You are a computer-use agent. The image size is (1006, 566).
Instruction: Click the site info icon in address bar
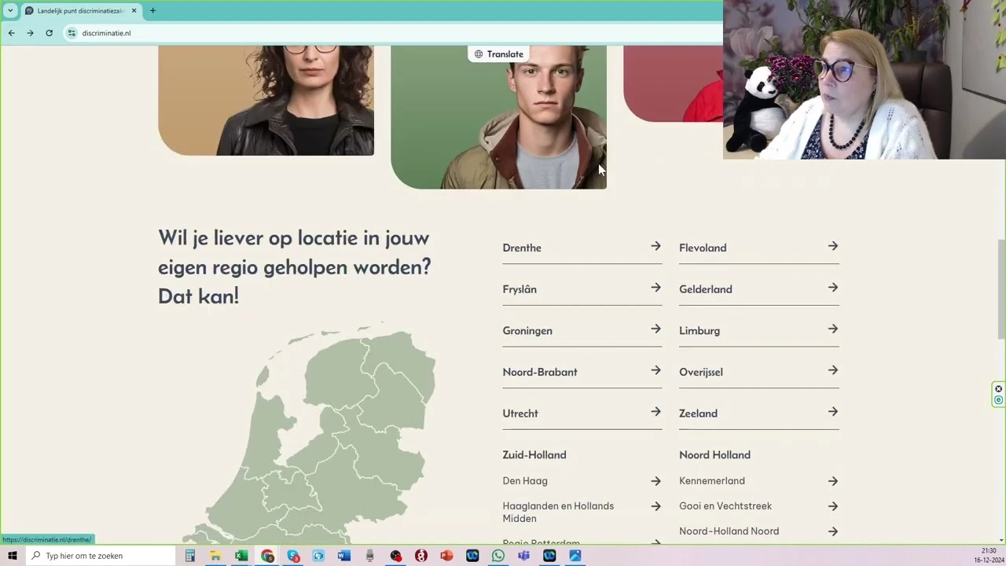(72, 33)
